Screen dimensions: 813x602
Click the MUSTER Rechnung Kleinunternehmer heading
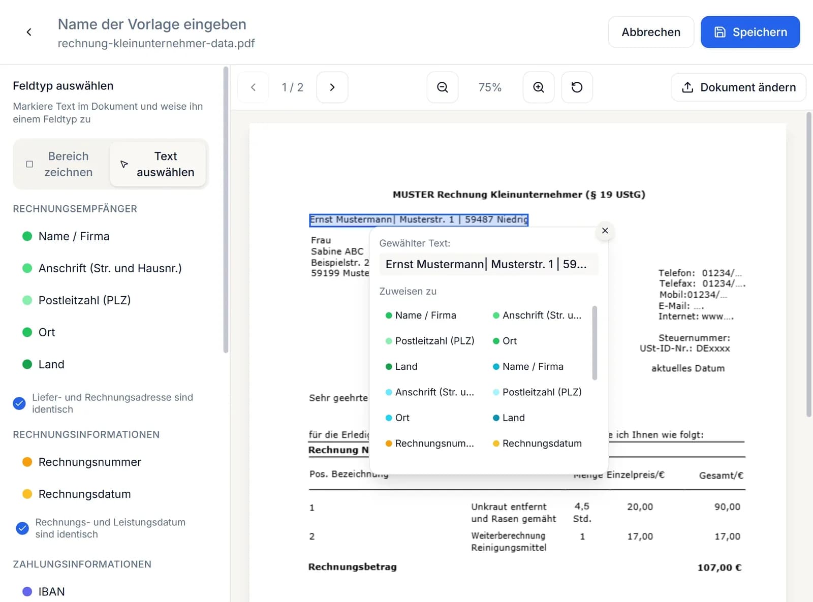pos(519,195)
